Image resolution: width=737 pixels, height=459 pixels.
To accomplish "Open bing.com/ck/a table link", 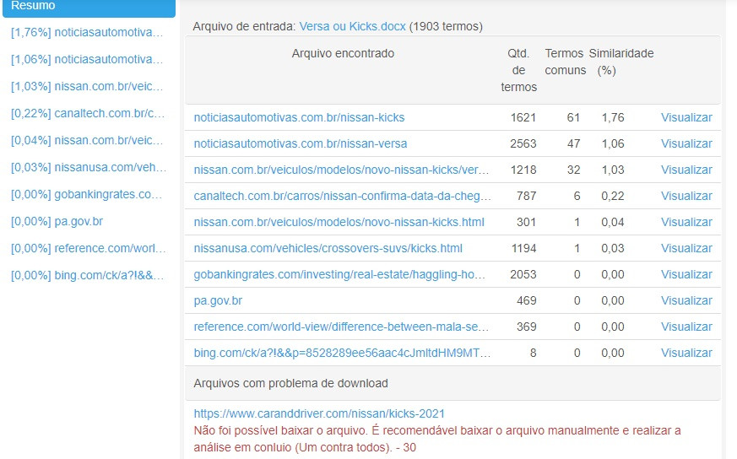I will click(x=342, y=354).
